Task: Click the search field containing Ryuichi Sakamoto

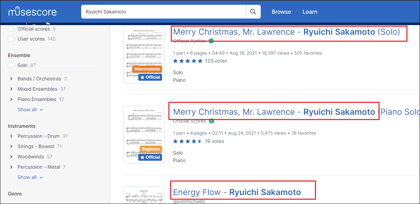Action: 163,12
